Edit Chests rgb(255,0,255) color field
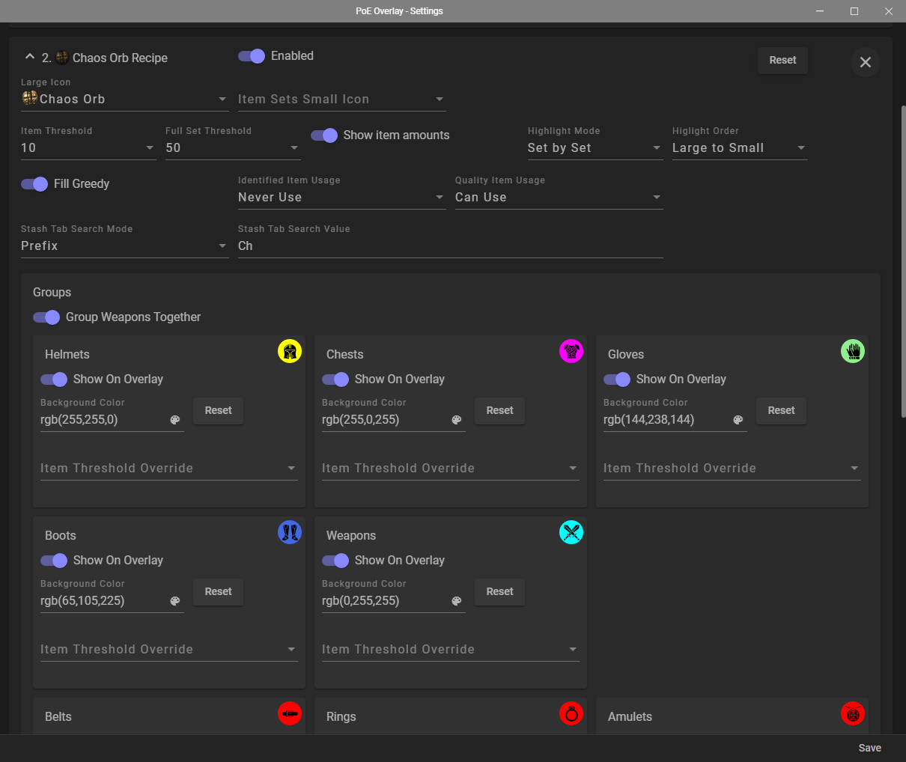Screen dimensions: 906x762 tap(385, 420)
